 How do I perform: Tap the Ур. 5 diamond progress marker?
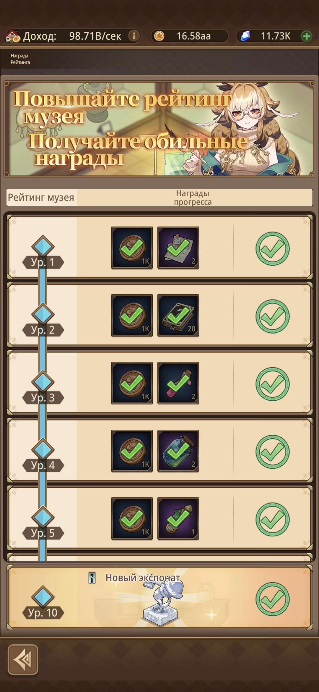point(43,517)
